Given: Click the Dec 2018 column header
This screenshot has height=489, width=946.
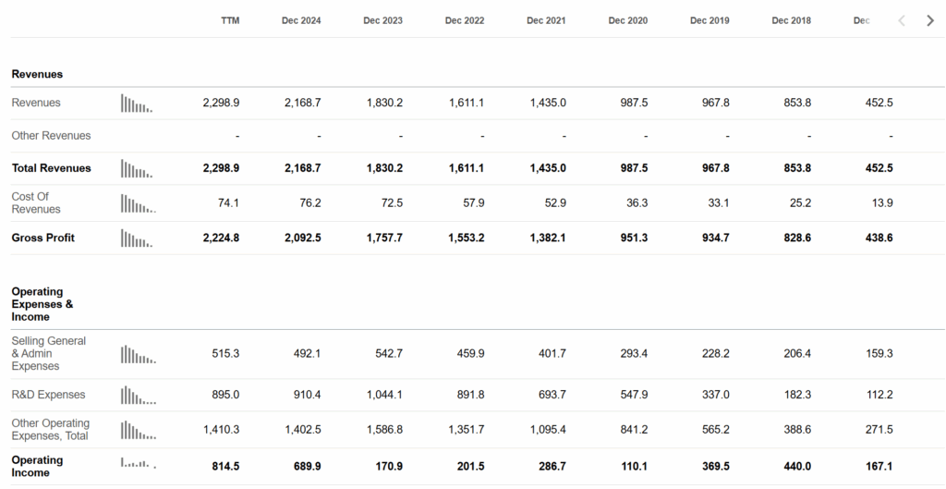Looking at the screenshot, I should tap(791, 20).
